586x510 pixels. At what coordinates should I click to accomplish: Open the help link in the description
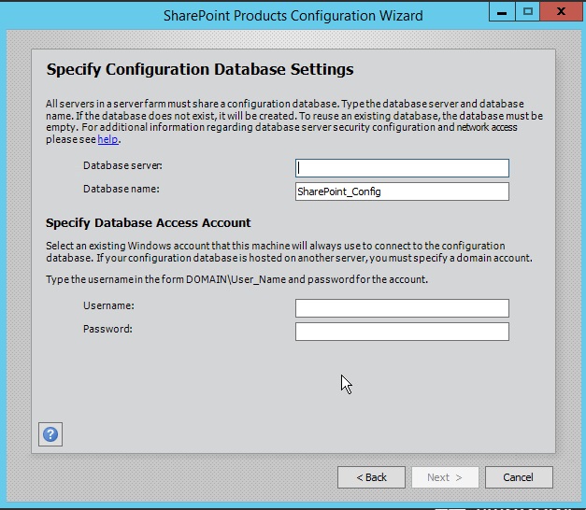pos(108,140)
